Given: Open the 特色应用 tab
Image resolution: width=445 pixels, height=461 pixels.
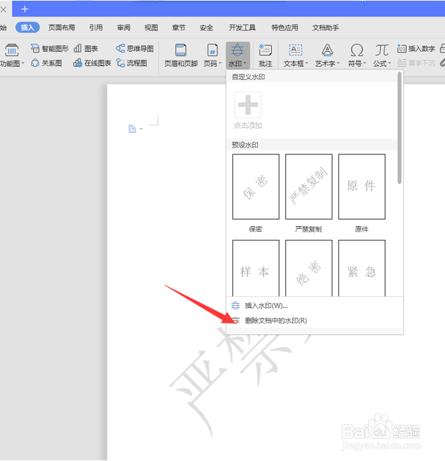Looking at the screenshot, I should click(285, 28).
